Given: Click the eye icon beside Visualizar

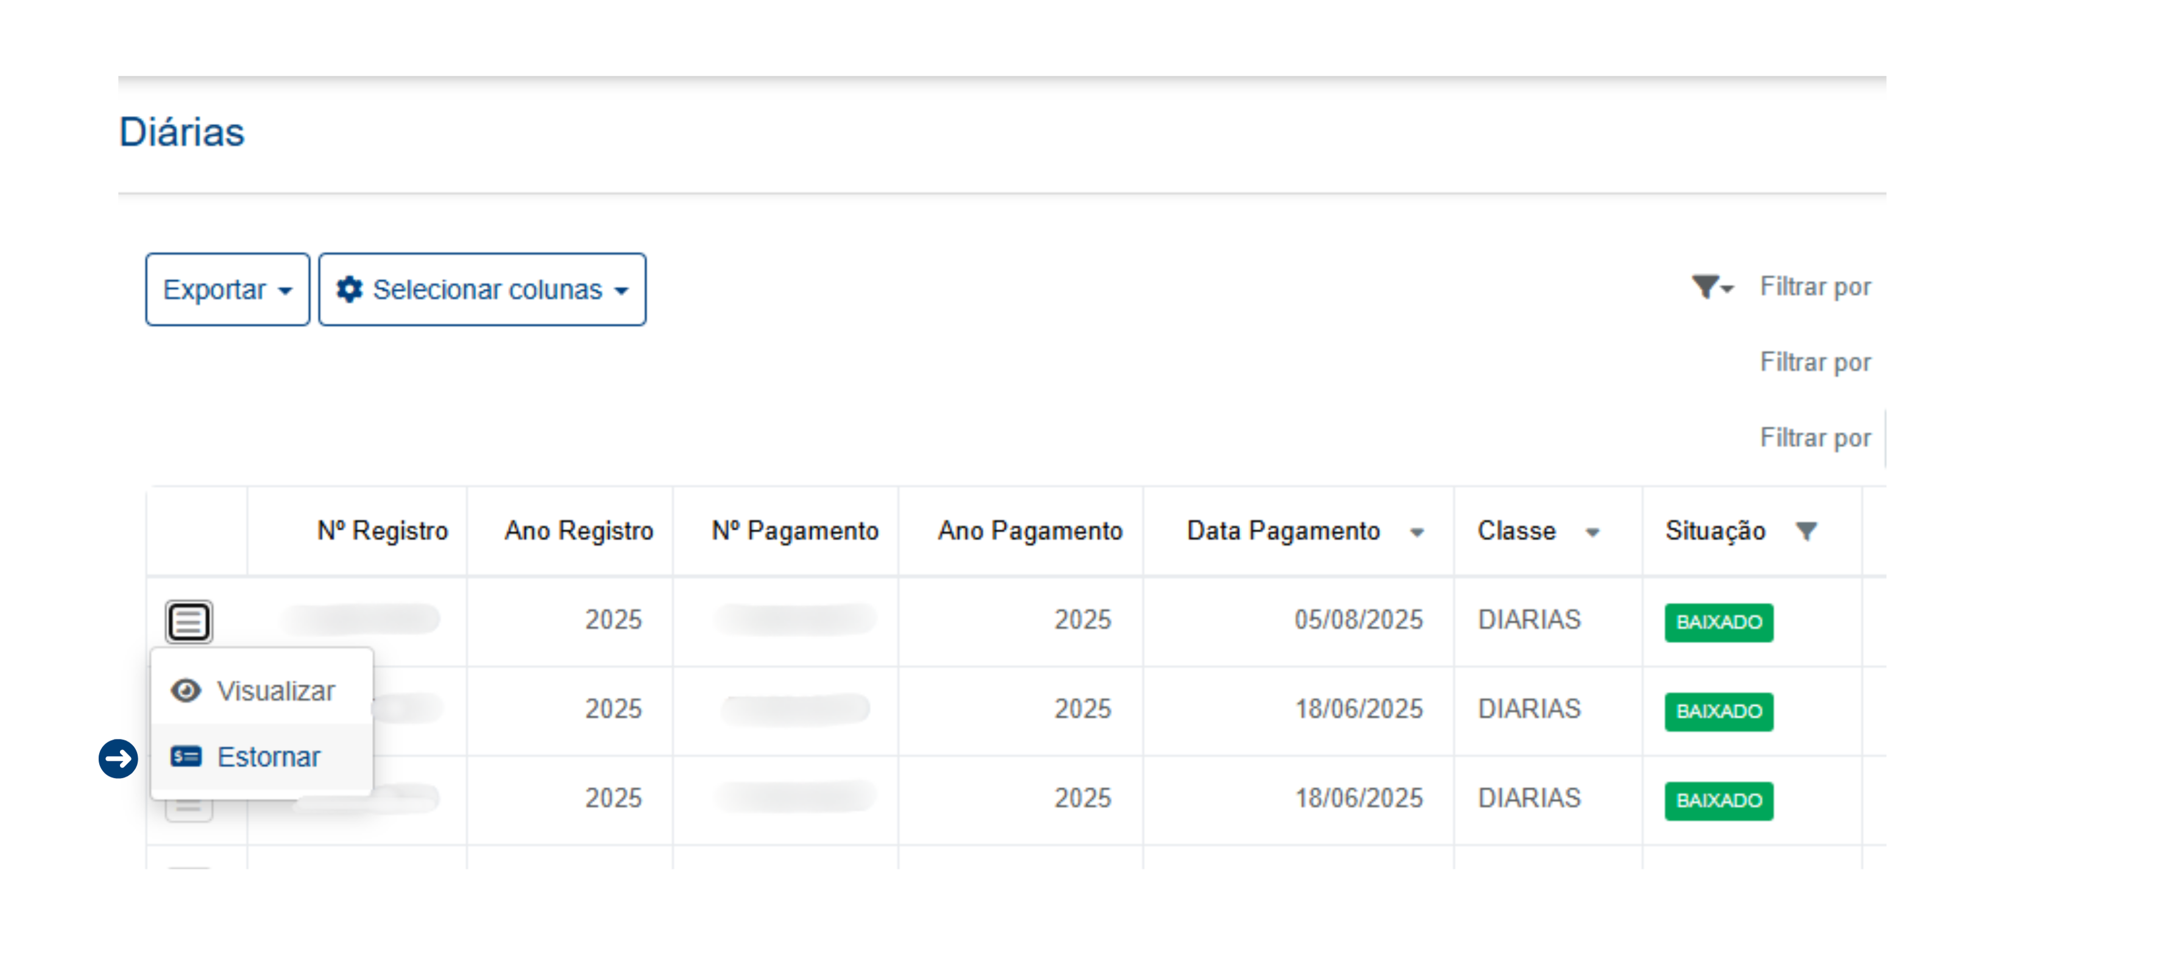Looking at the screenshot, I should click(186, 691).
